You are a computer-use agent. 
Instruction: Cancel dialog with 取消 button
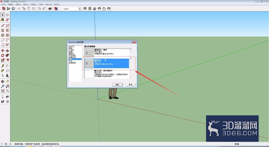pyautogui.click(x=130, y=85)
